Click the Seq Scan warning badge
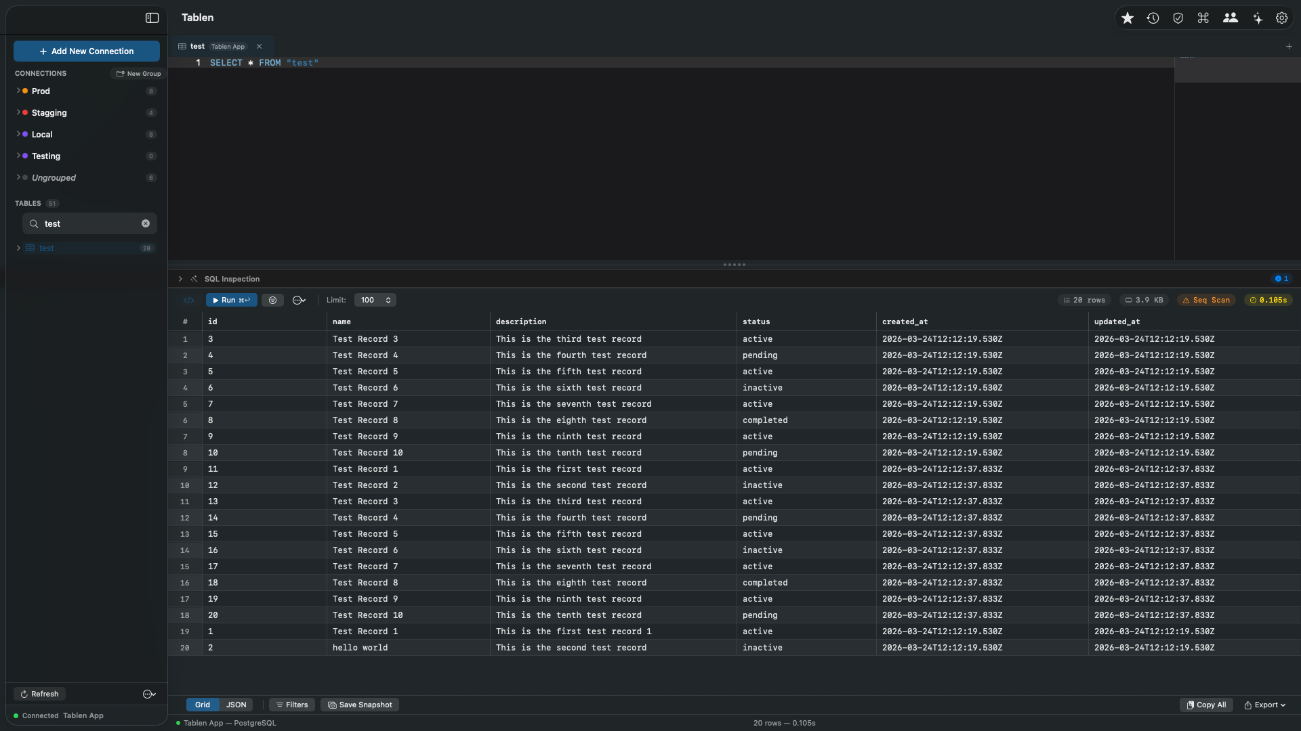Viewport: 1301px width, 731px height. coord(1206,300)
